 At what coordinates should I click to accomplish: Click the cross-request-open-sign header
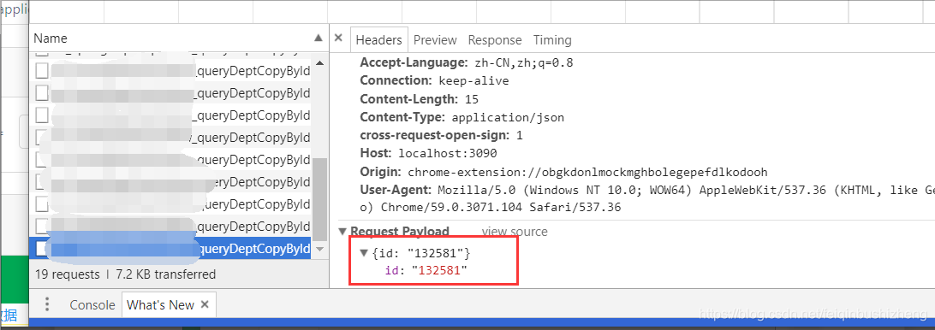[441, 135]
